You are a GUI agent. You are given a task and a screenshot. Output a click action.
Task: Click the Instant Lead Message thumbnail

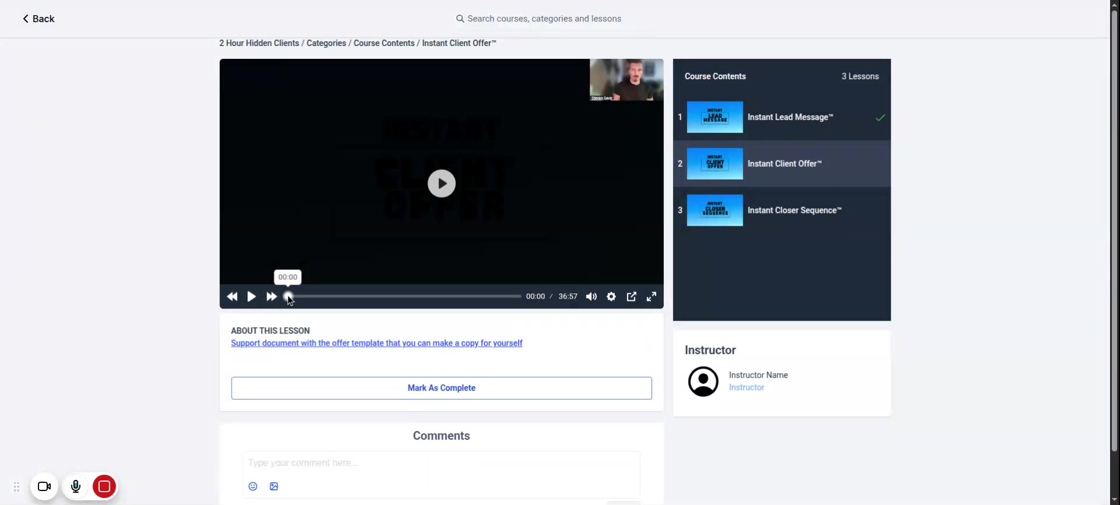click(715, 117)
